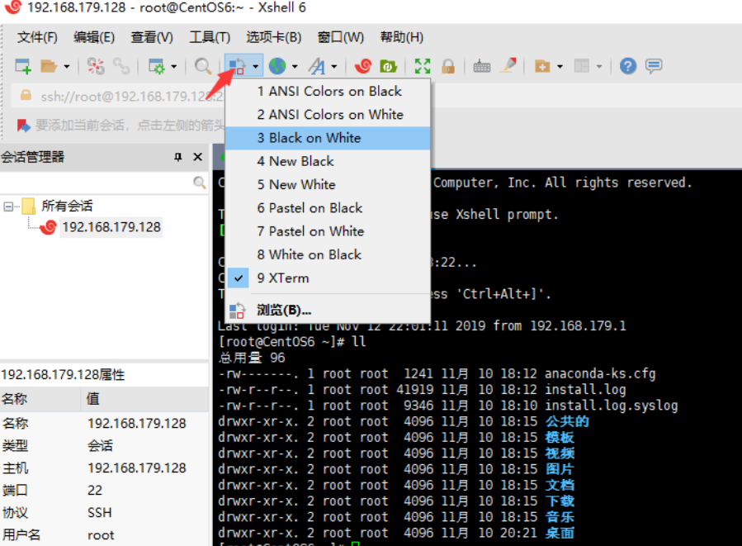Click the Highlight pen toolbar icon
The image size is (742, 546).
[508, 65]
